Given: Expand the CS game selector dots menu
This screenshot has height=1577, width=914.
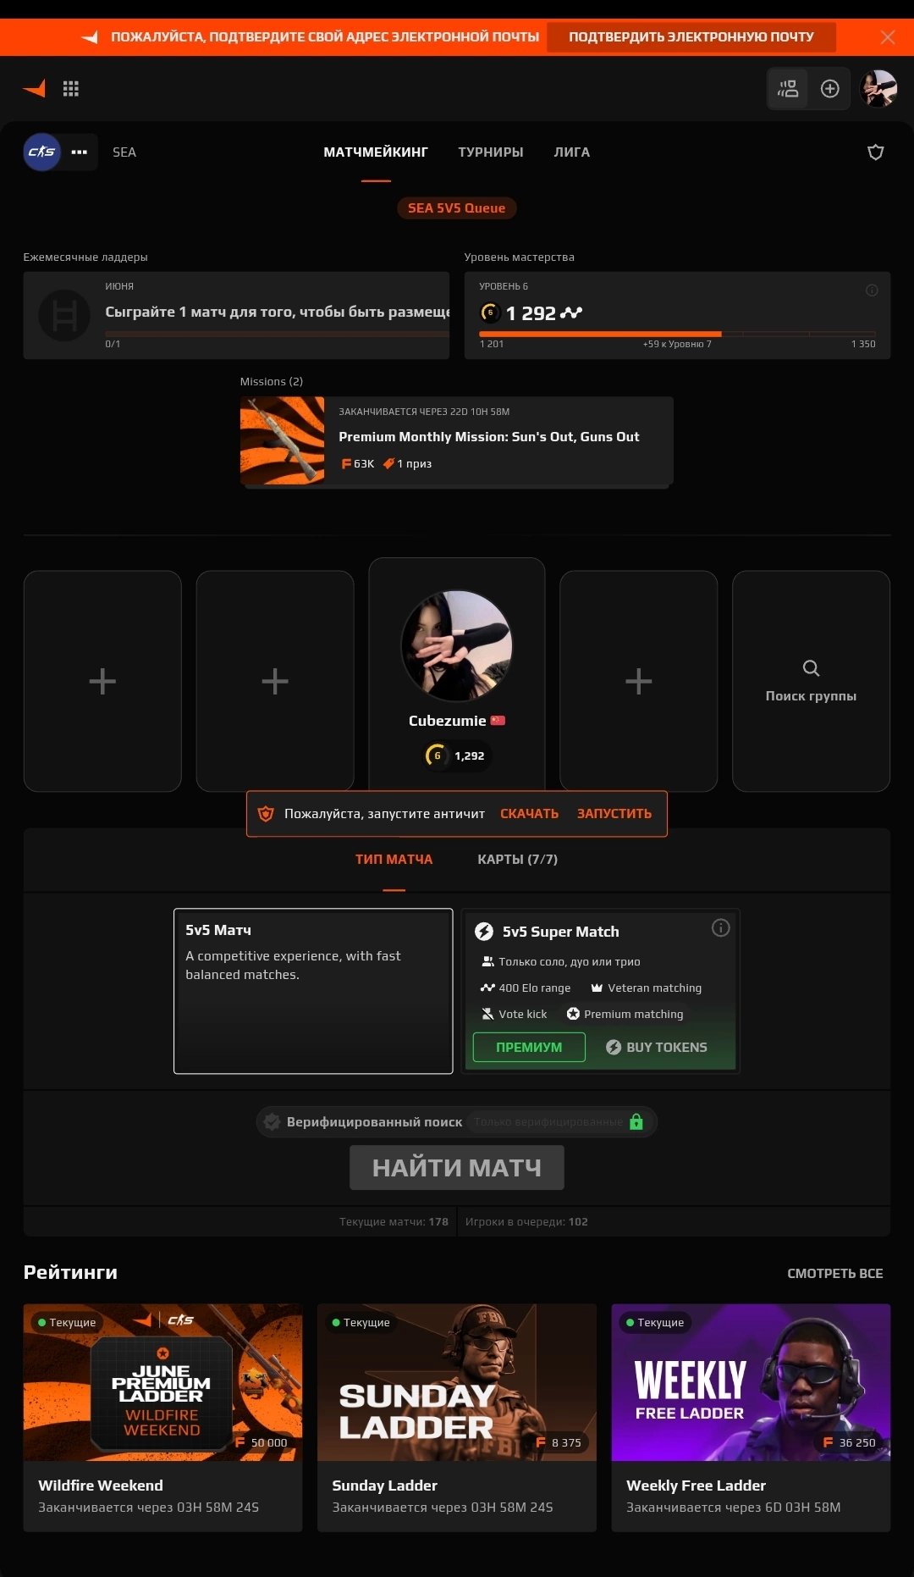Looking at the screenshot, I should point(80,152).
